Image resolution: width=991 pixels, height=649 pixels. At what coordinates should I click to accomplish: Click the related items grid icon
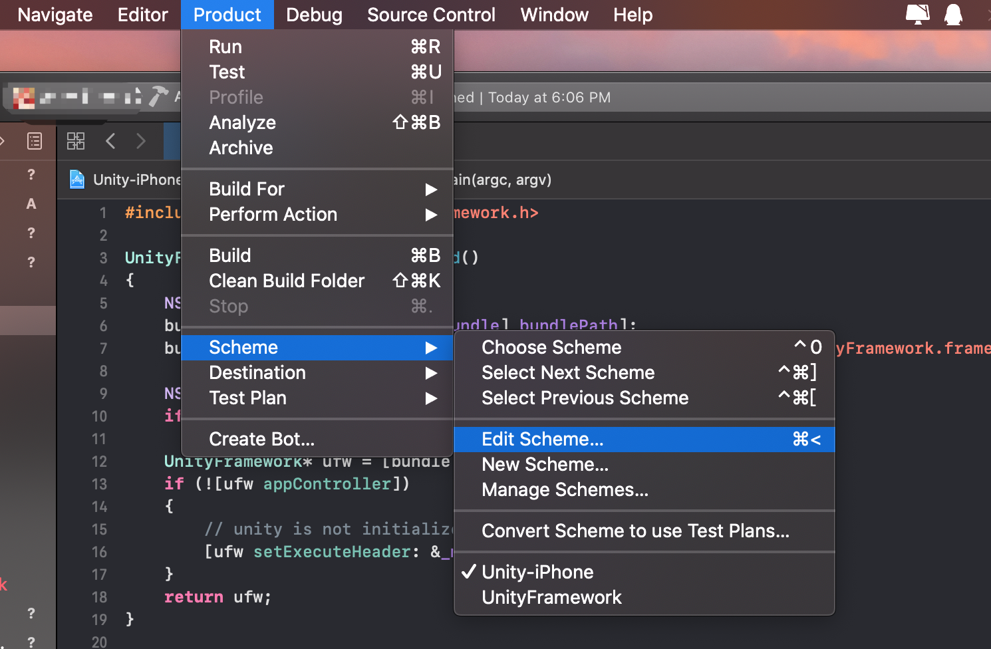76,141
